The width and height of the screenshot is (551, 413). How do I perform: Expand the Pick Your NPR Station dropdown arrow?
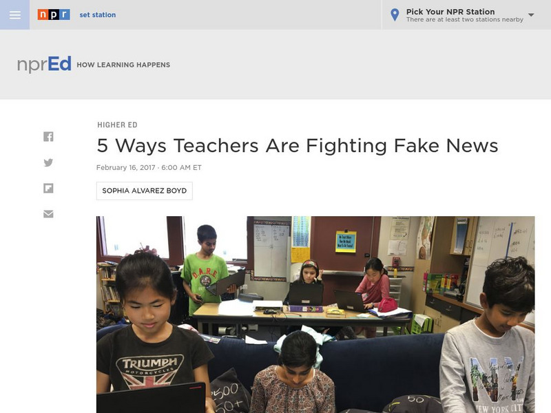coord(531,14)
